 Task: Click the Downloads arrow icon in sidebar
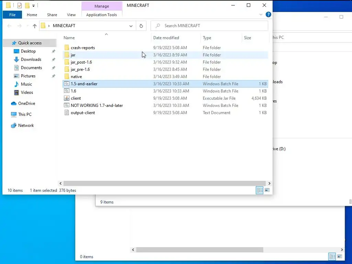pyautogui.click(x=16, y=59)
